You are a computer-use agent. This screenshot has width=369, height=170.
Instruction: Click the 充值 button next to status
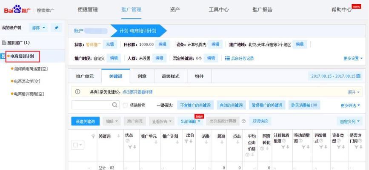pyautogui.click(x=110, y=44)
